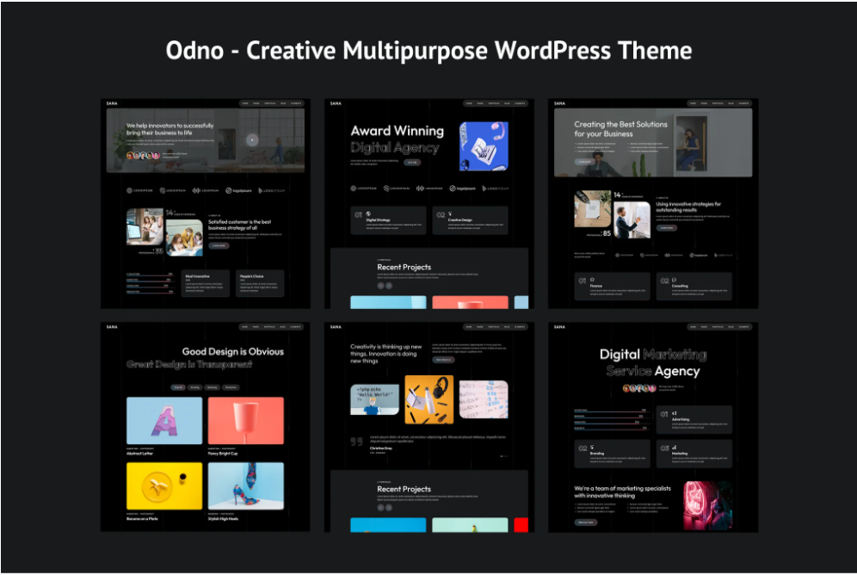Click the avatars row under 'Digital Marketing Service Agency'

tap(639, 388)
